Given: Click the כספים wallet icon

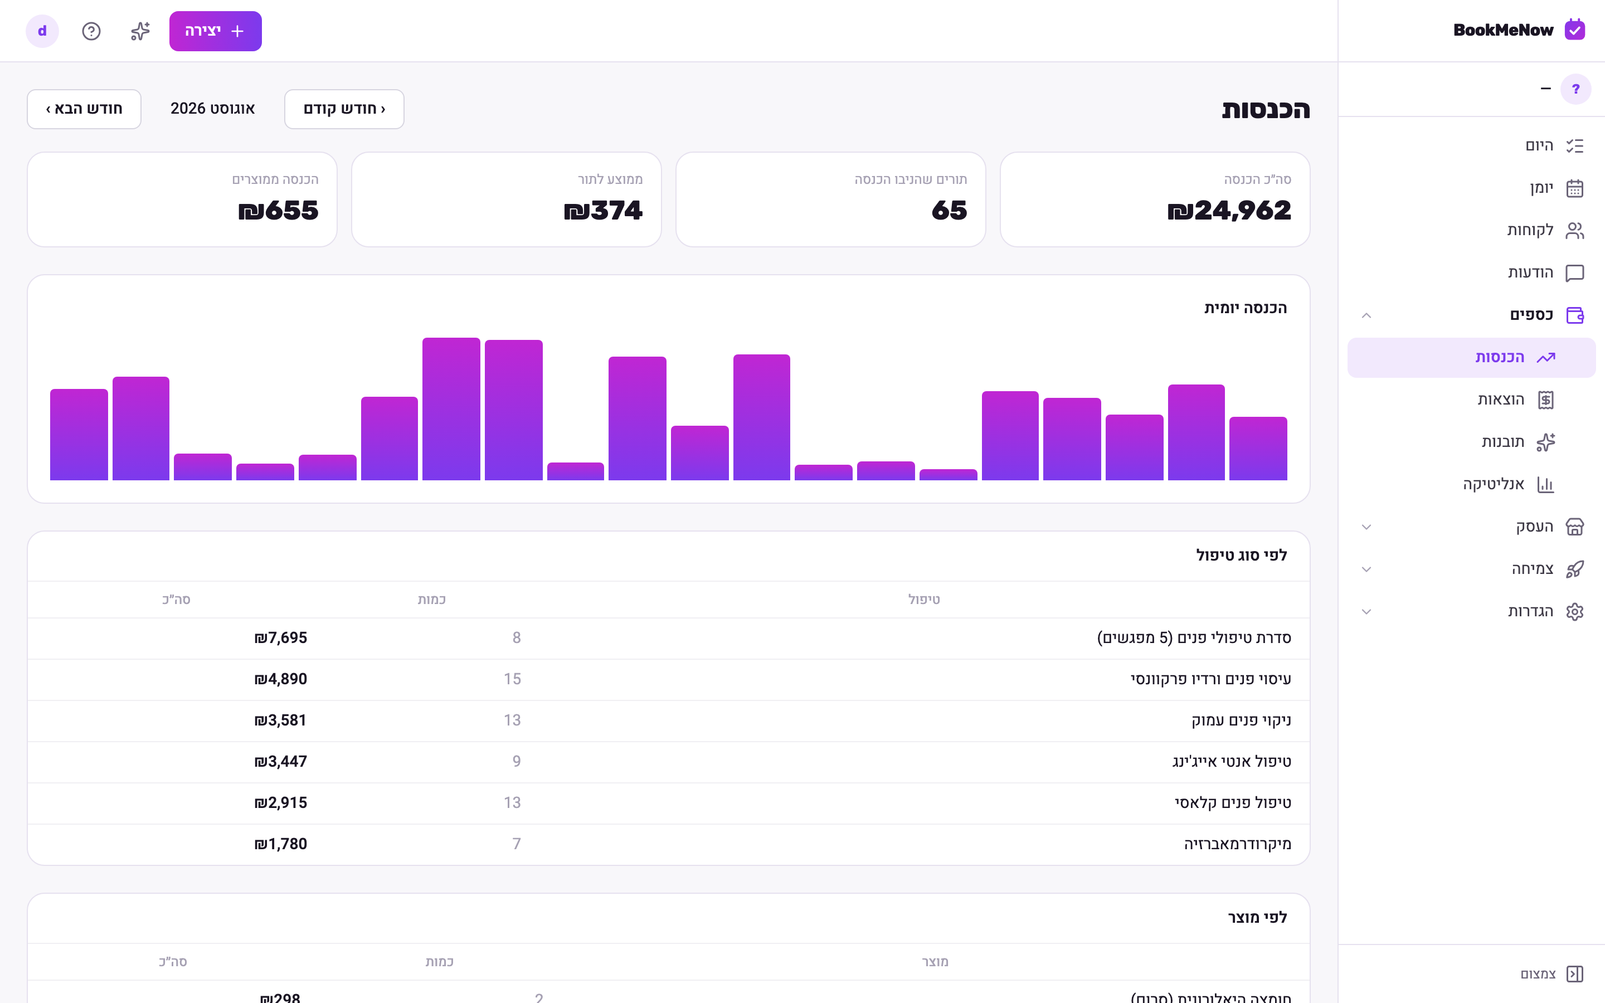Looking at the screenshot, I should [x=1574, y=315].
